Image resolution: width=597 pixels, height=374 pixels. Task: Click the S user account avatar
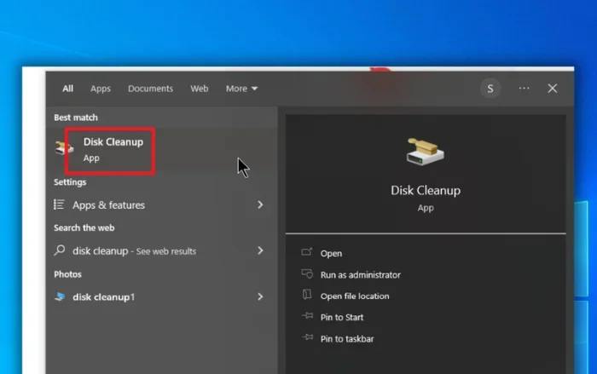[490, 89]
